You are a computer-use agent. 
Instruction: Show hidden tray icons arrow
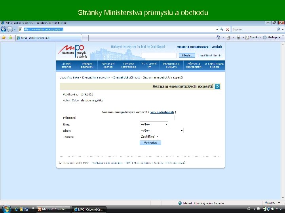(254, 209)
